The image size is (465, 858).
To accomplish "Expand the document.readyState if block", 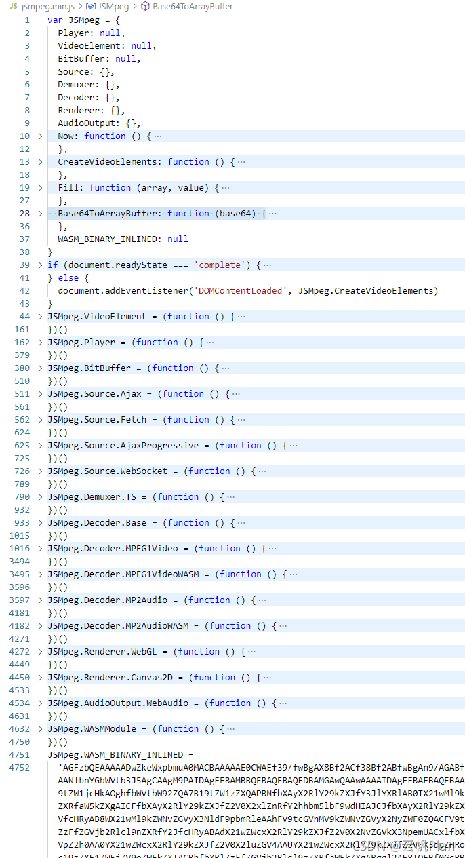I will coord(40,265).
